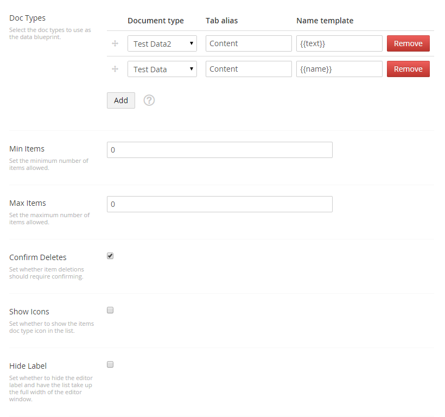Click the drag handle for Test Data2 row
The image size is (445, 417).
point(115,43)
